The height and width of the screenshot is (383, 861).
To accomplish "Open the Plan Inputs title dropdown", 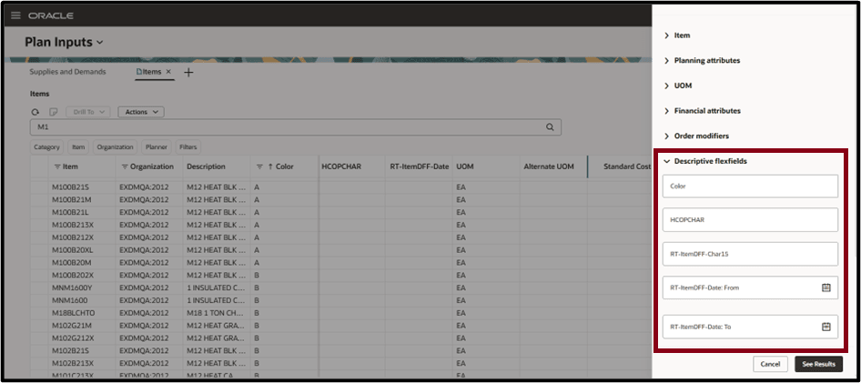I will coord(99,42).
